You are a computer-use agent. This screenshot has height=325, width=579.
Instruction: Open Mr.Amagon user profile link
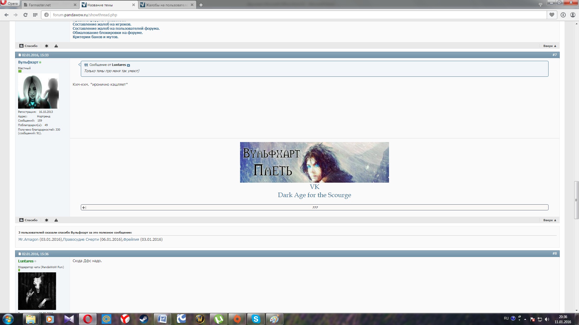28,240
